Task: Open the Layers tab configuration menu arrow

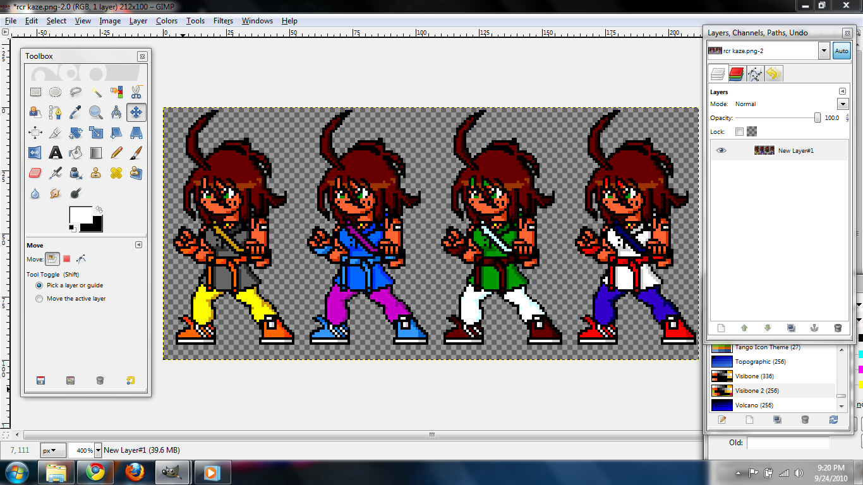Action: pos(842,92)
